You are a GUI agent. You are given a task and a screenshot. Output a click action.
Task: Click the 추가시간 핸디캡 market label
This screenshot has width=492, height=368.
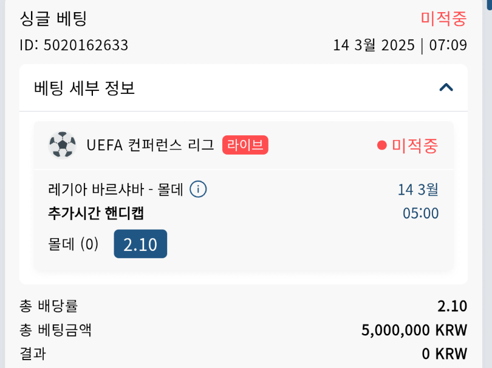(x=95, y=213)
